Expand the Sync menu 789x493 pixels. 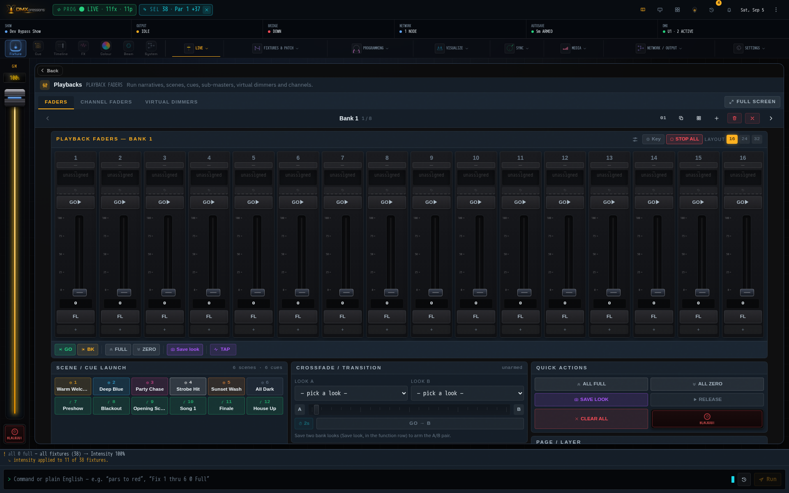[517, 48]
